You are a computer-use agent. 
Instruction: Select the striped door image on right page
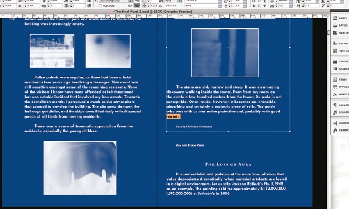[x=225, y=53]
